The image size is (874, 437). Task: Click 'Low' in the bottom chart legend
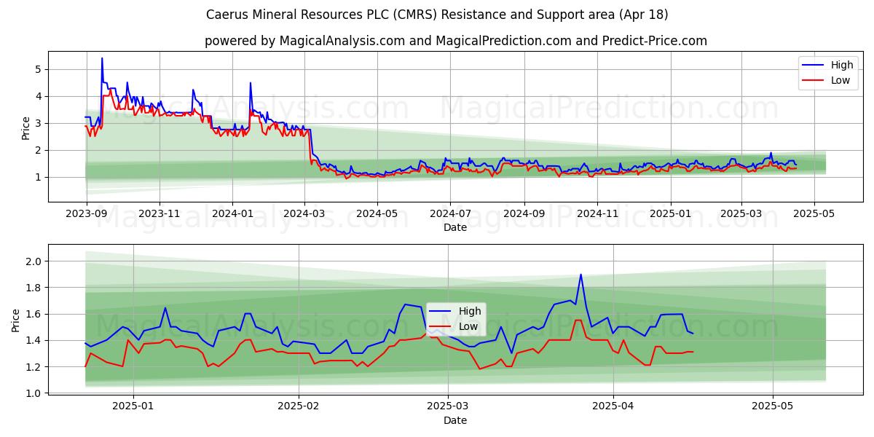point(468,326)
